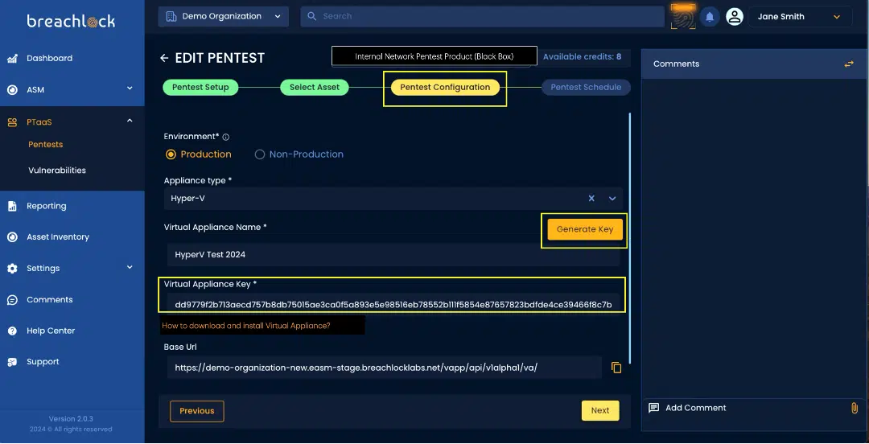This screenshot has height=444, width=869.
Task: Go to the Select Asset step
Action: [x=315, y=87]
